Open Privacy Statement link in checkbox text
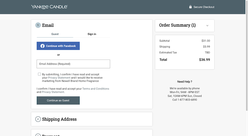The image size is (248, 136). tap(59, 78)
